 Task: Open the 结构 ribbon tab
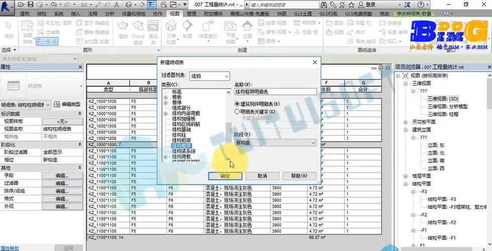pyautogui.click(x=42, y=14)
